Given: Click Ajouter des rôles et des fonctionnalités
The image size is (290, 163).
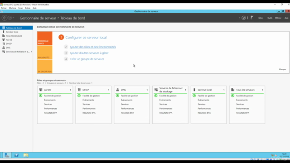Looking at the screenshot, I should click(92, 47).
